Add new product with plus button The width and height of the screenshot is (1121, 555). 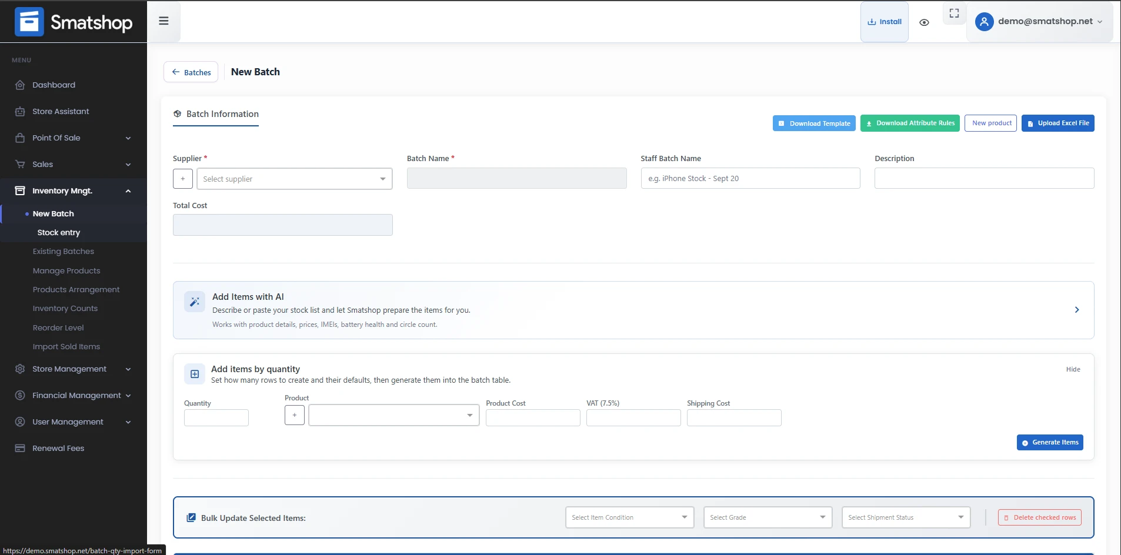tap(295, 415)
